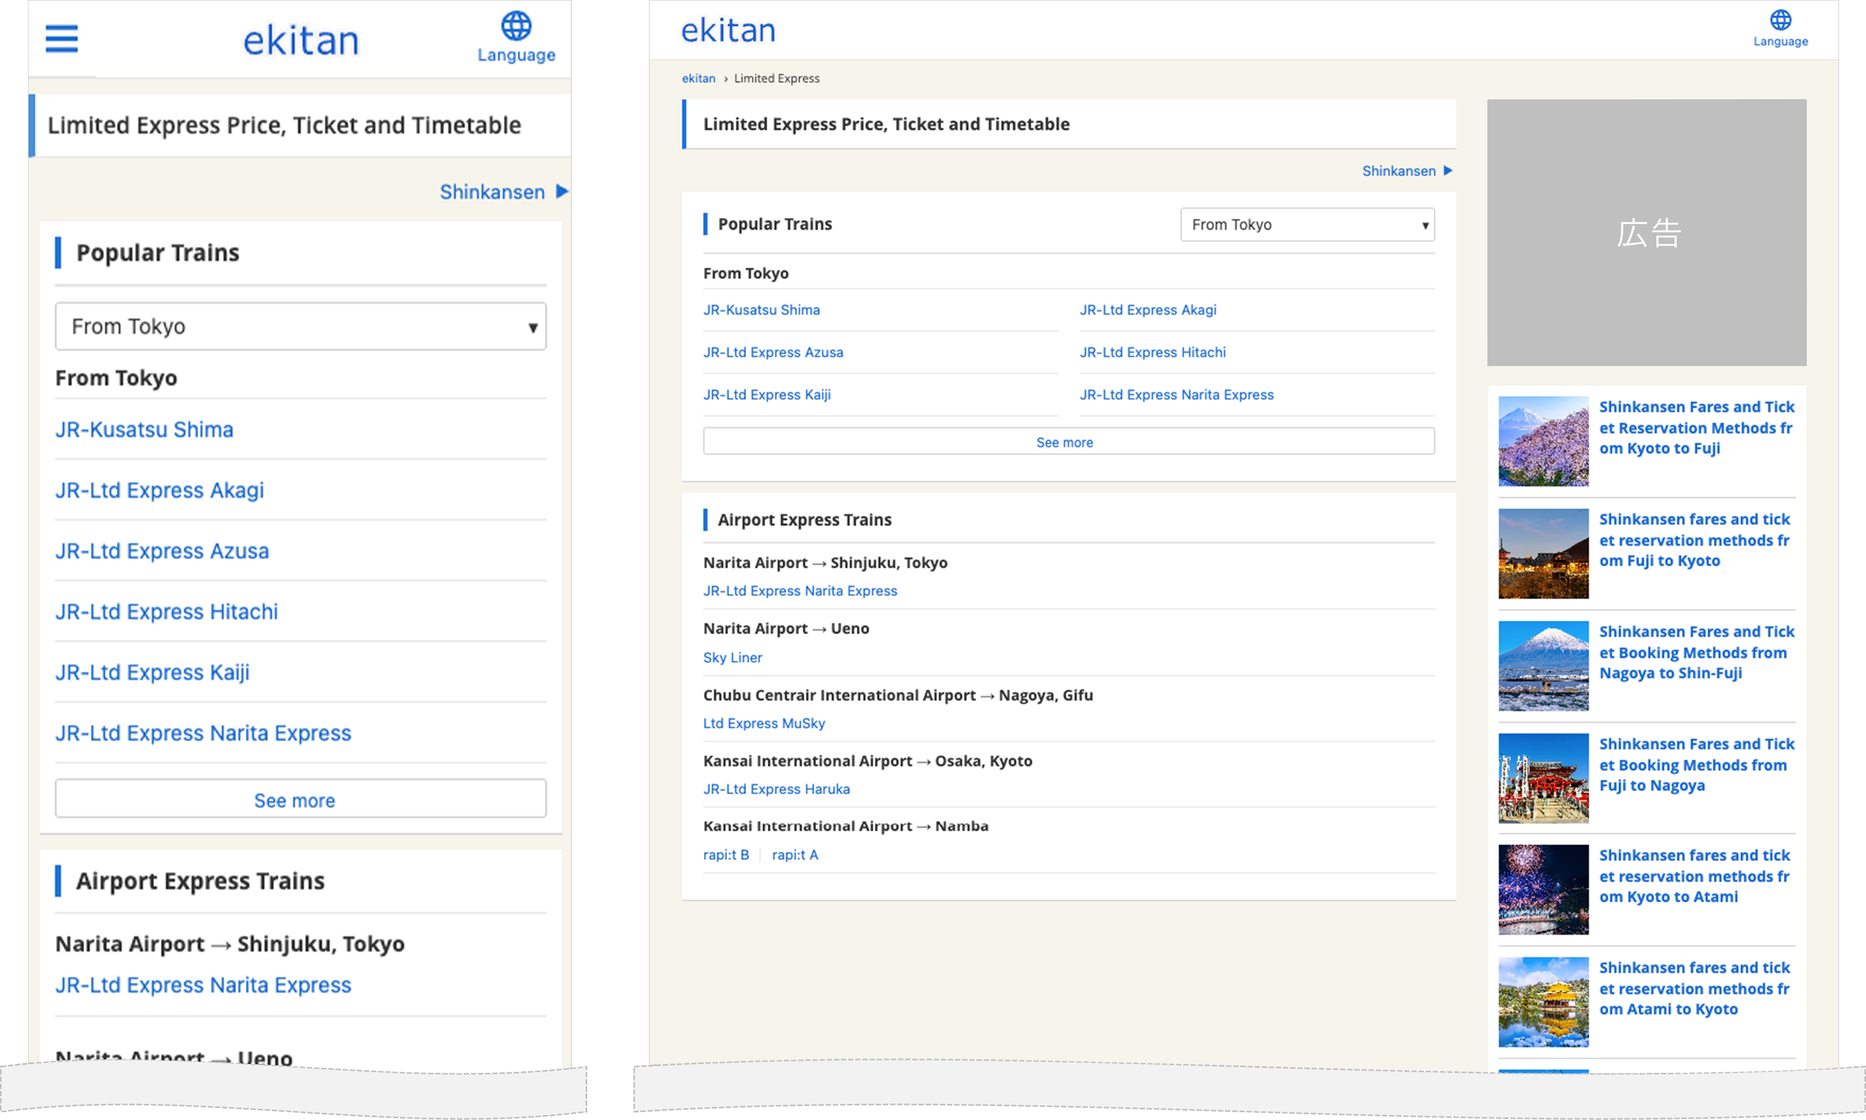Open the rapi:t A link

point(795,855)
